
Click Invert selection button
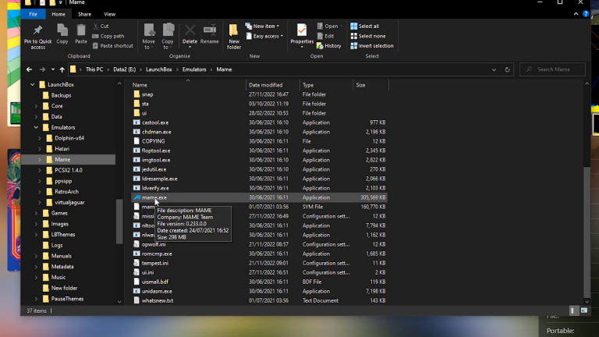coord(375,46)
